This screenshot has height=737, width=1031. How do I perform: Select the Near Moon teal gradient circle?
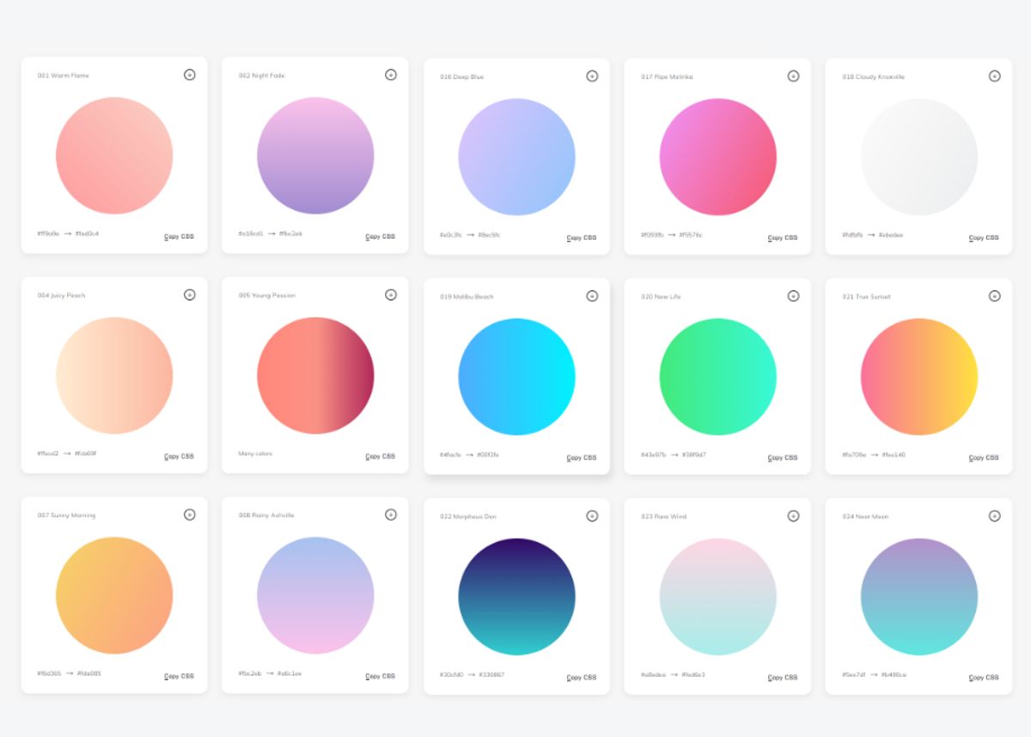coord(918,597)
